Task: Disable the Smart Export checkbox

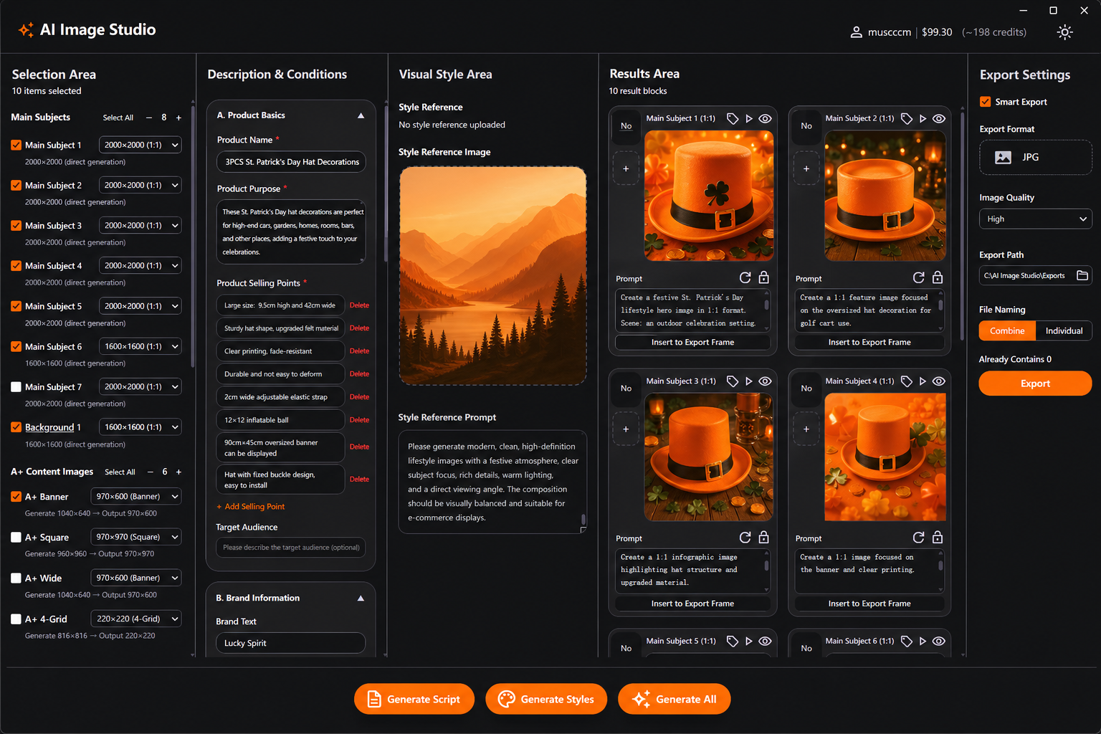Action: [x=986, y=101]
